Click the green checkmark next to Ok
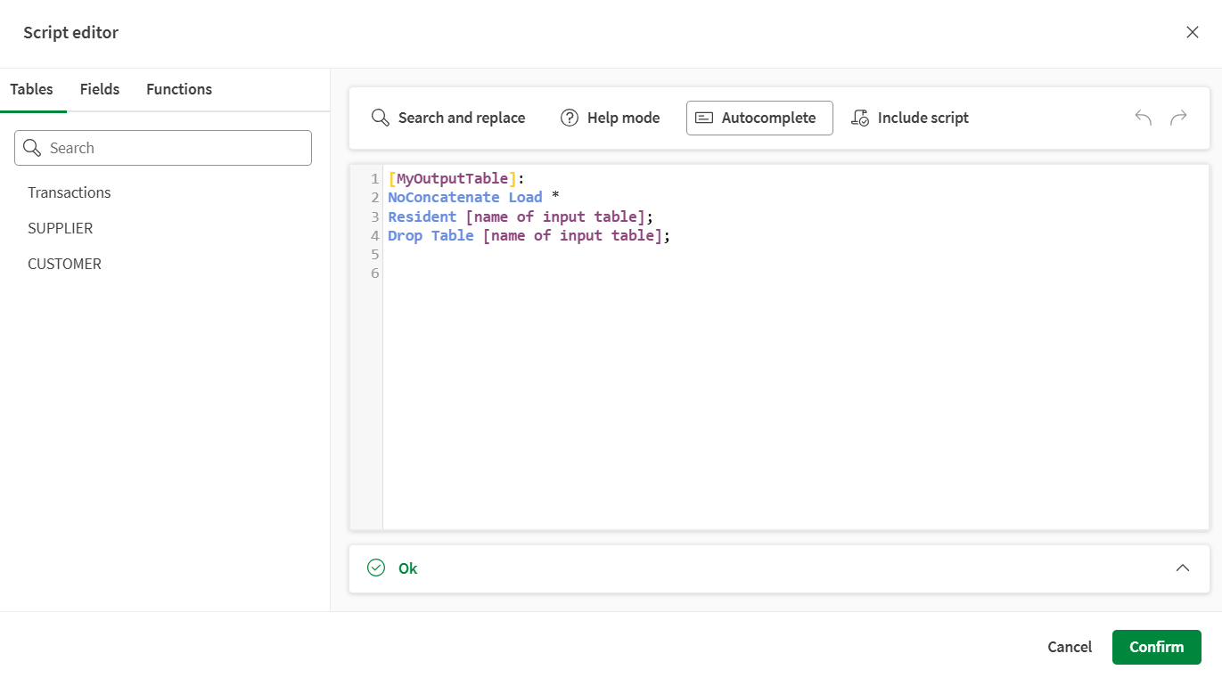This screenshot has width=1222, height=678. pyautogui.click(x=375, y=568)
